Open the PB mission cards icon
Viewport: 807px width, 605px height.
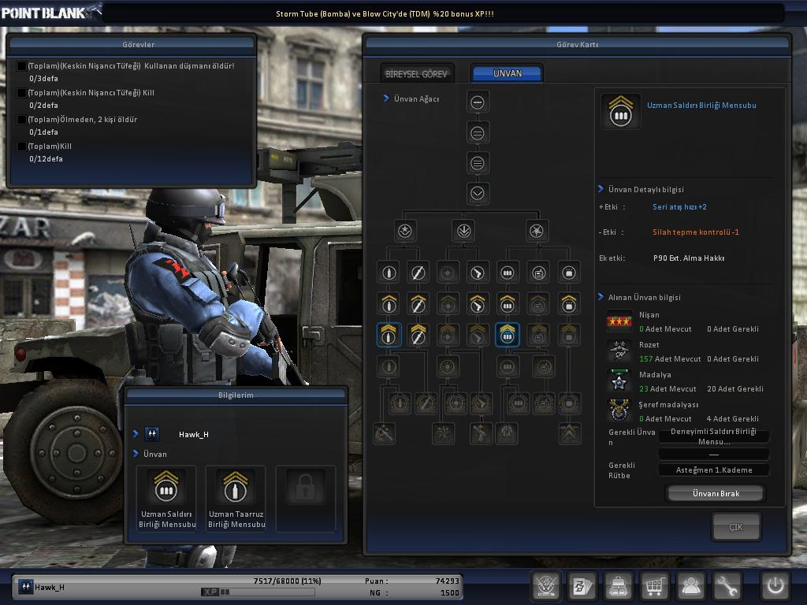click(x=582, y=586)
